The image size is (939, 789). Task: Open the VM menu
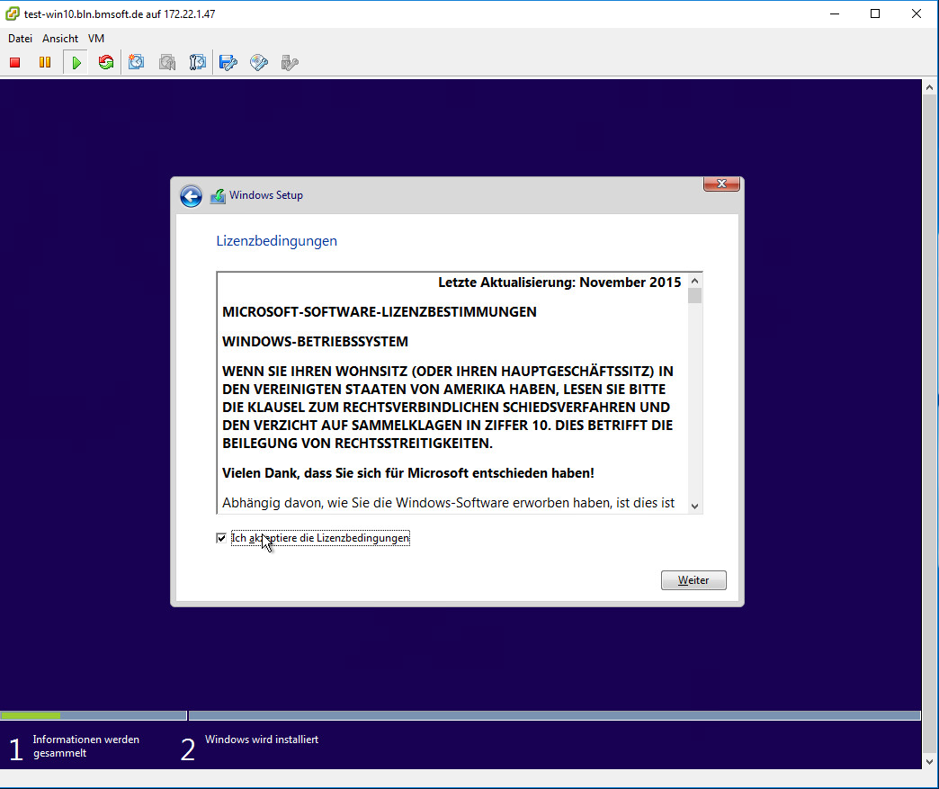96,39
